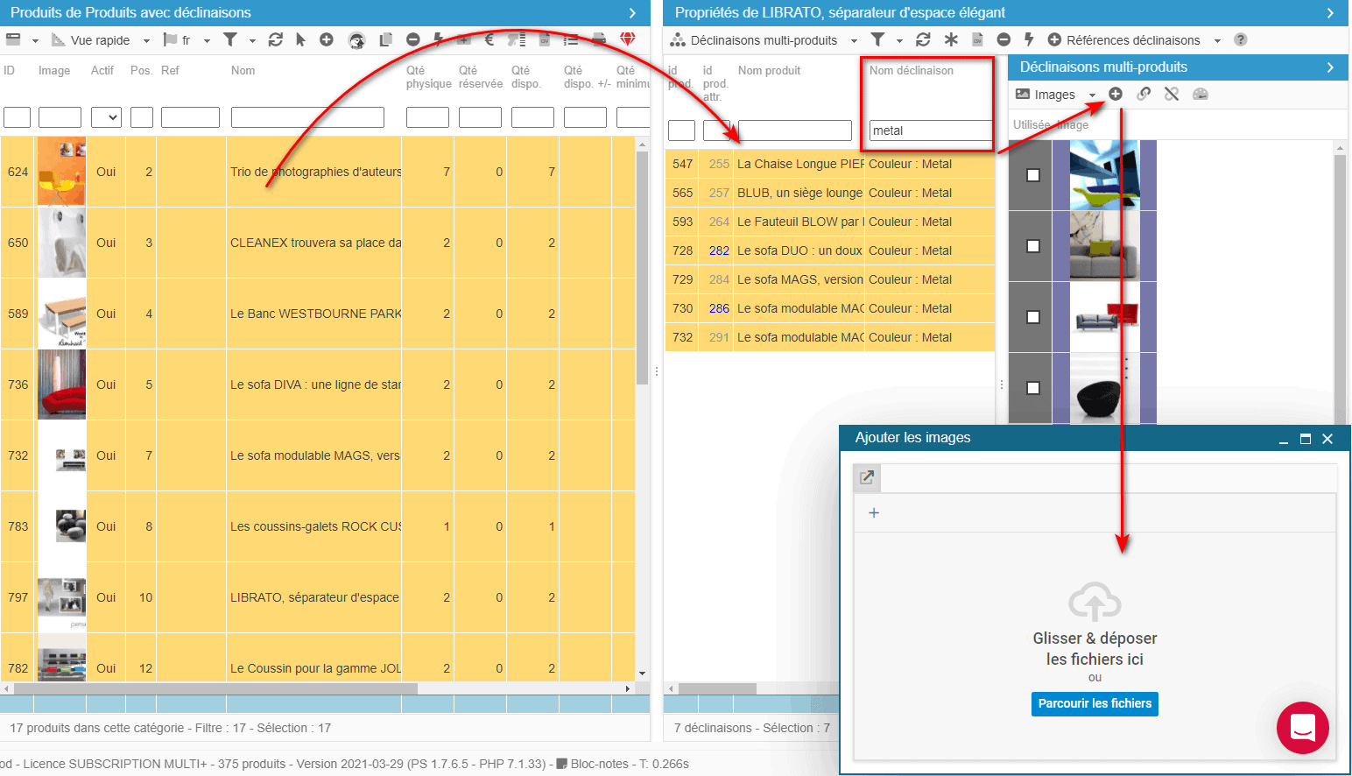1352x776 pixels.
Task: Open the Images panel menu
Action: 1055,95
